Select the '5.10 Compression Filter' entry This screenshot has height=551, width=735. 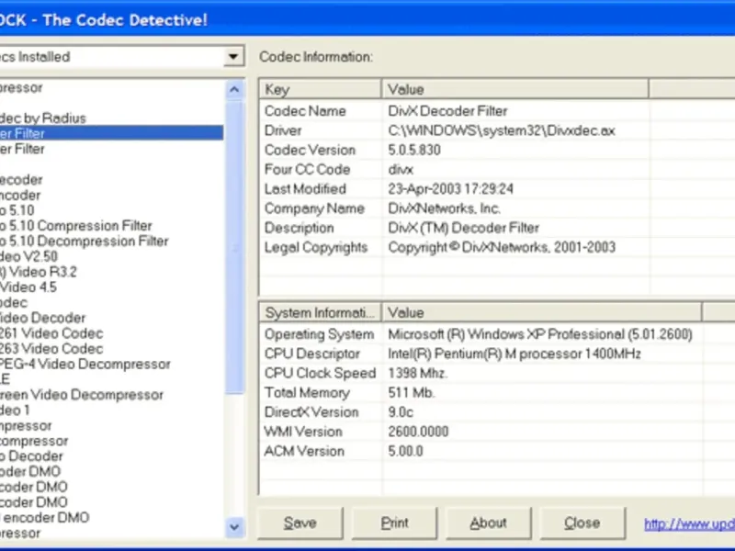pos(76,226)
